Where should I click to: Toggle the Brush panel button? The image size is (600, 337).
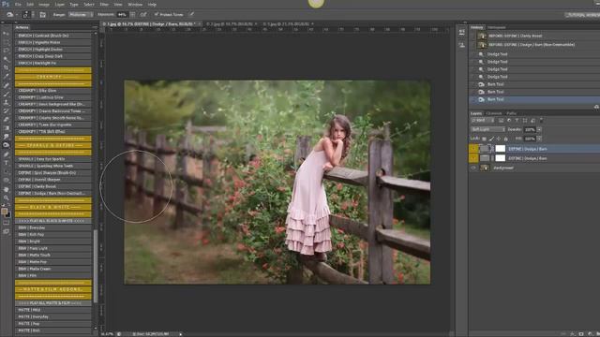coord(42,15)
